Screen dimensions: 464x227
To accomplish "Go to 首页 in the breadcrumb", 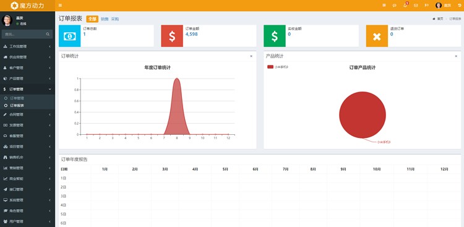I will [440, 19].
